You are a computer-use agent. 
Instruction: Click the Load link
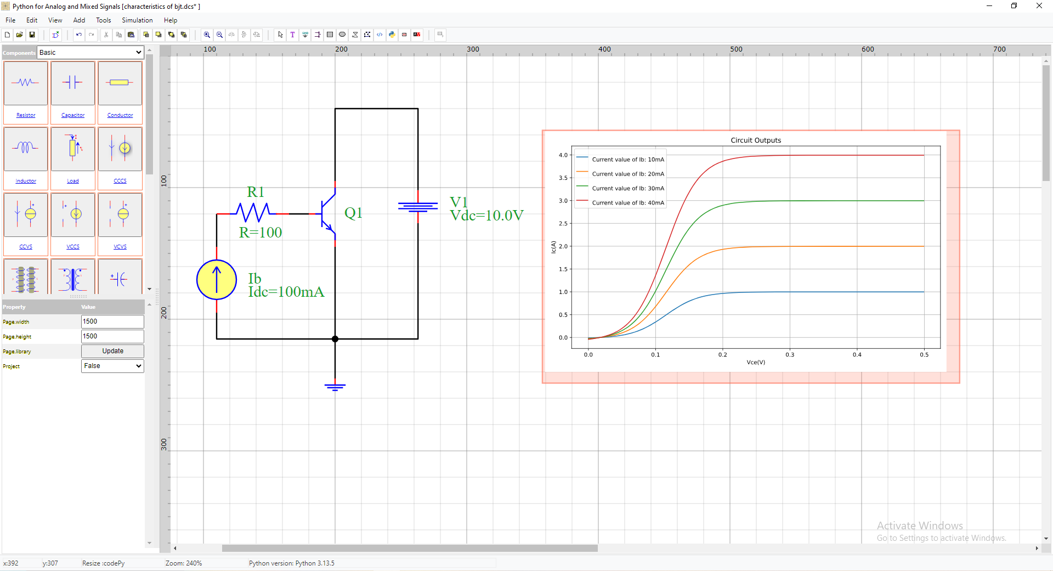click(73, 181)
